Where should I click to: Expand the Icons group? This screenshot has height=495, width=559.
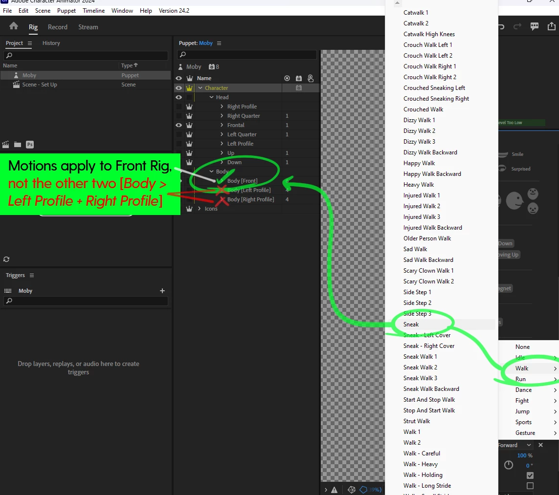coord(199,208)
